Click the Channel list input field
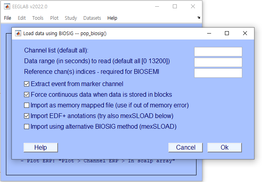 pos(218,52)
